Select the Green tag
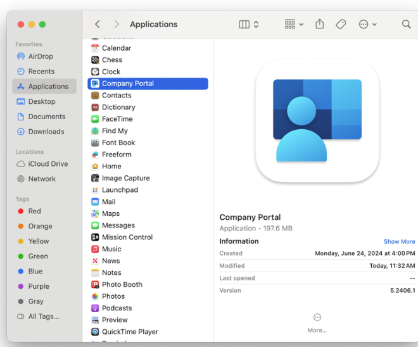The width and height of the screenshot is (418, 347). pyautogui.click(x=44, y=256)
